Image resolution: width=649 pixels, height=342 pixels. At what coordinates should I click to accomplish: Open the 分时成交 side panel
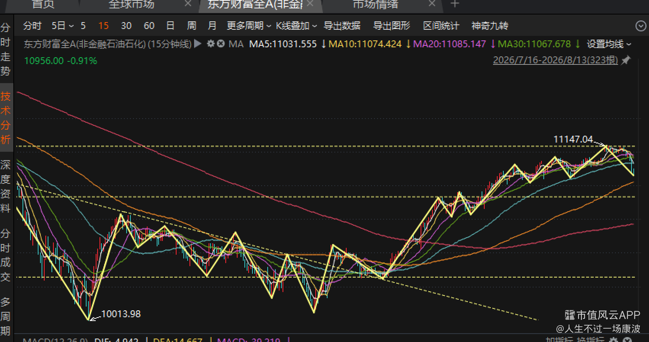click(x=5, y=255)
